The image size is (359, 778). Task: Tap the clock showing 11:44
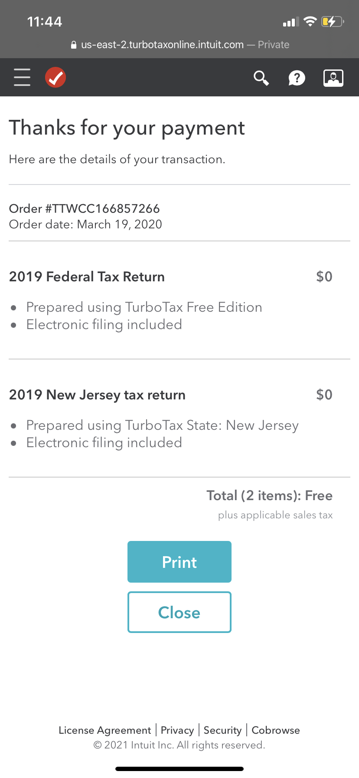45,20
